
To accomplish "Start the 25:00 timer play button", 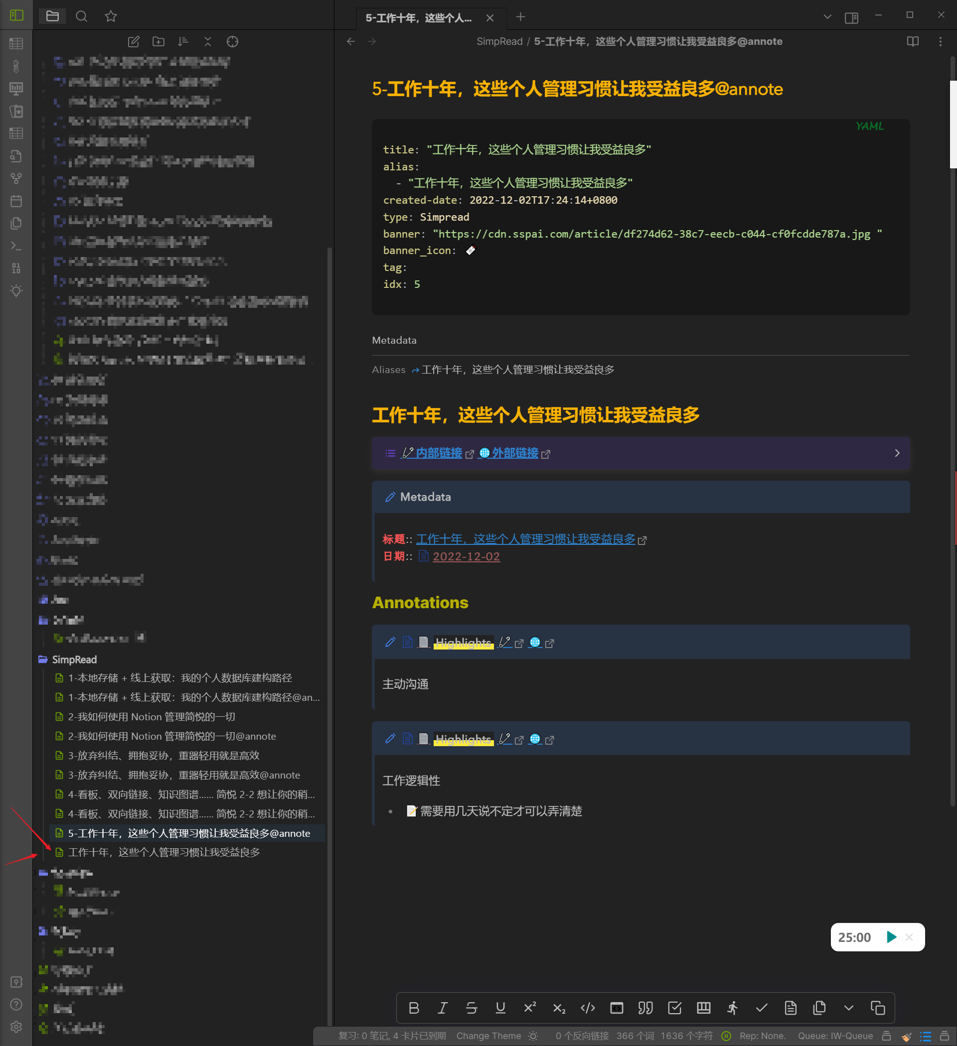I will (x=892, y=937).
